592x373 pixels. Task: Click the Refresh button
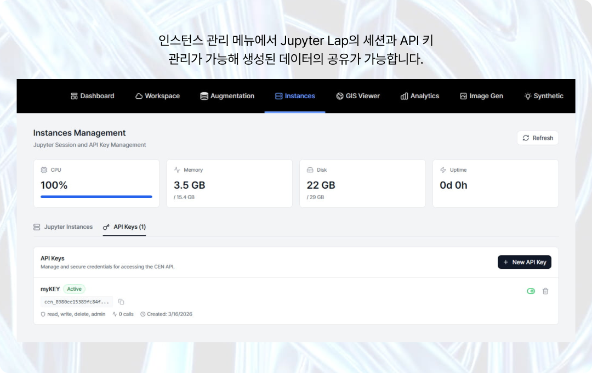(x=537, y=138)
